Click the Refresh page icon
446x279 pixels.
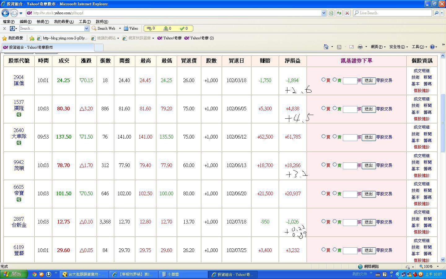(339, 13)
